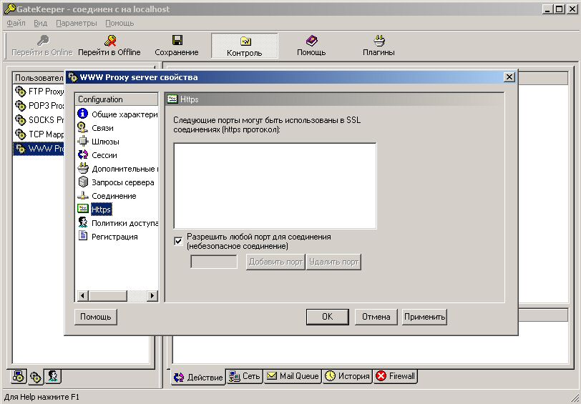Click the Применить button
Viewport: 581px width, 404px height.
(x=424, y=317)
